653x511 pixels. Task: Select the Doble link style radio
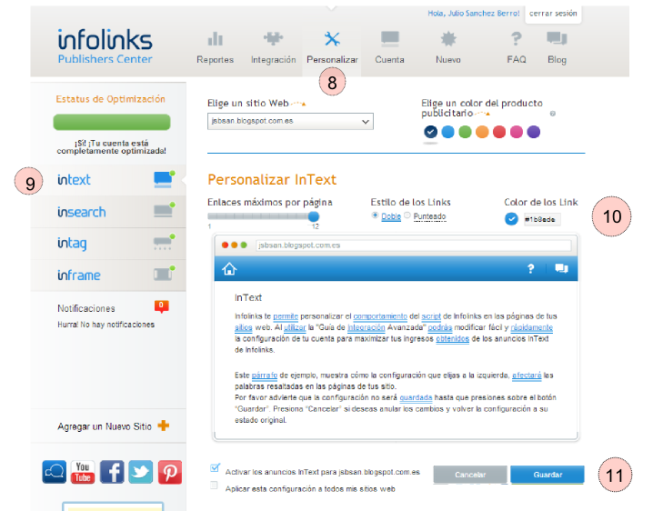coord(375,215)
